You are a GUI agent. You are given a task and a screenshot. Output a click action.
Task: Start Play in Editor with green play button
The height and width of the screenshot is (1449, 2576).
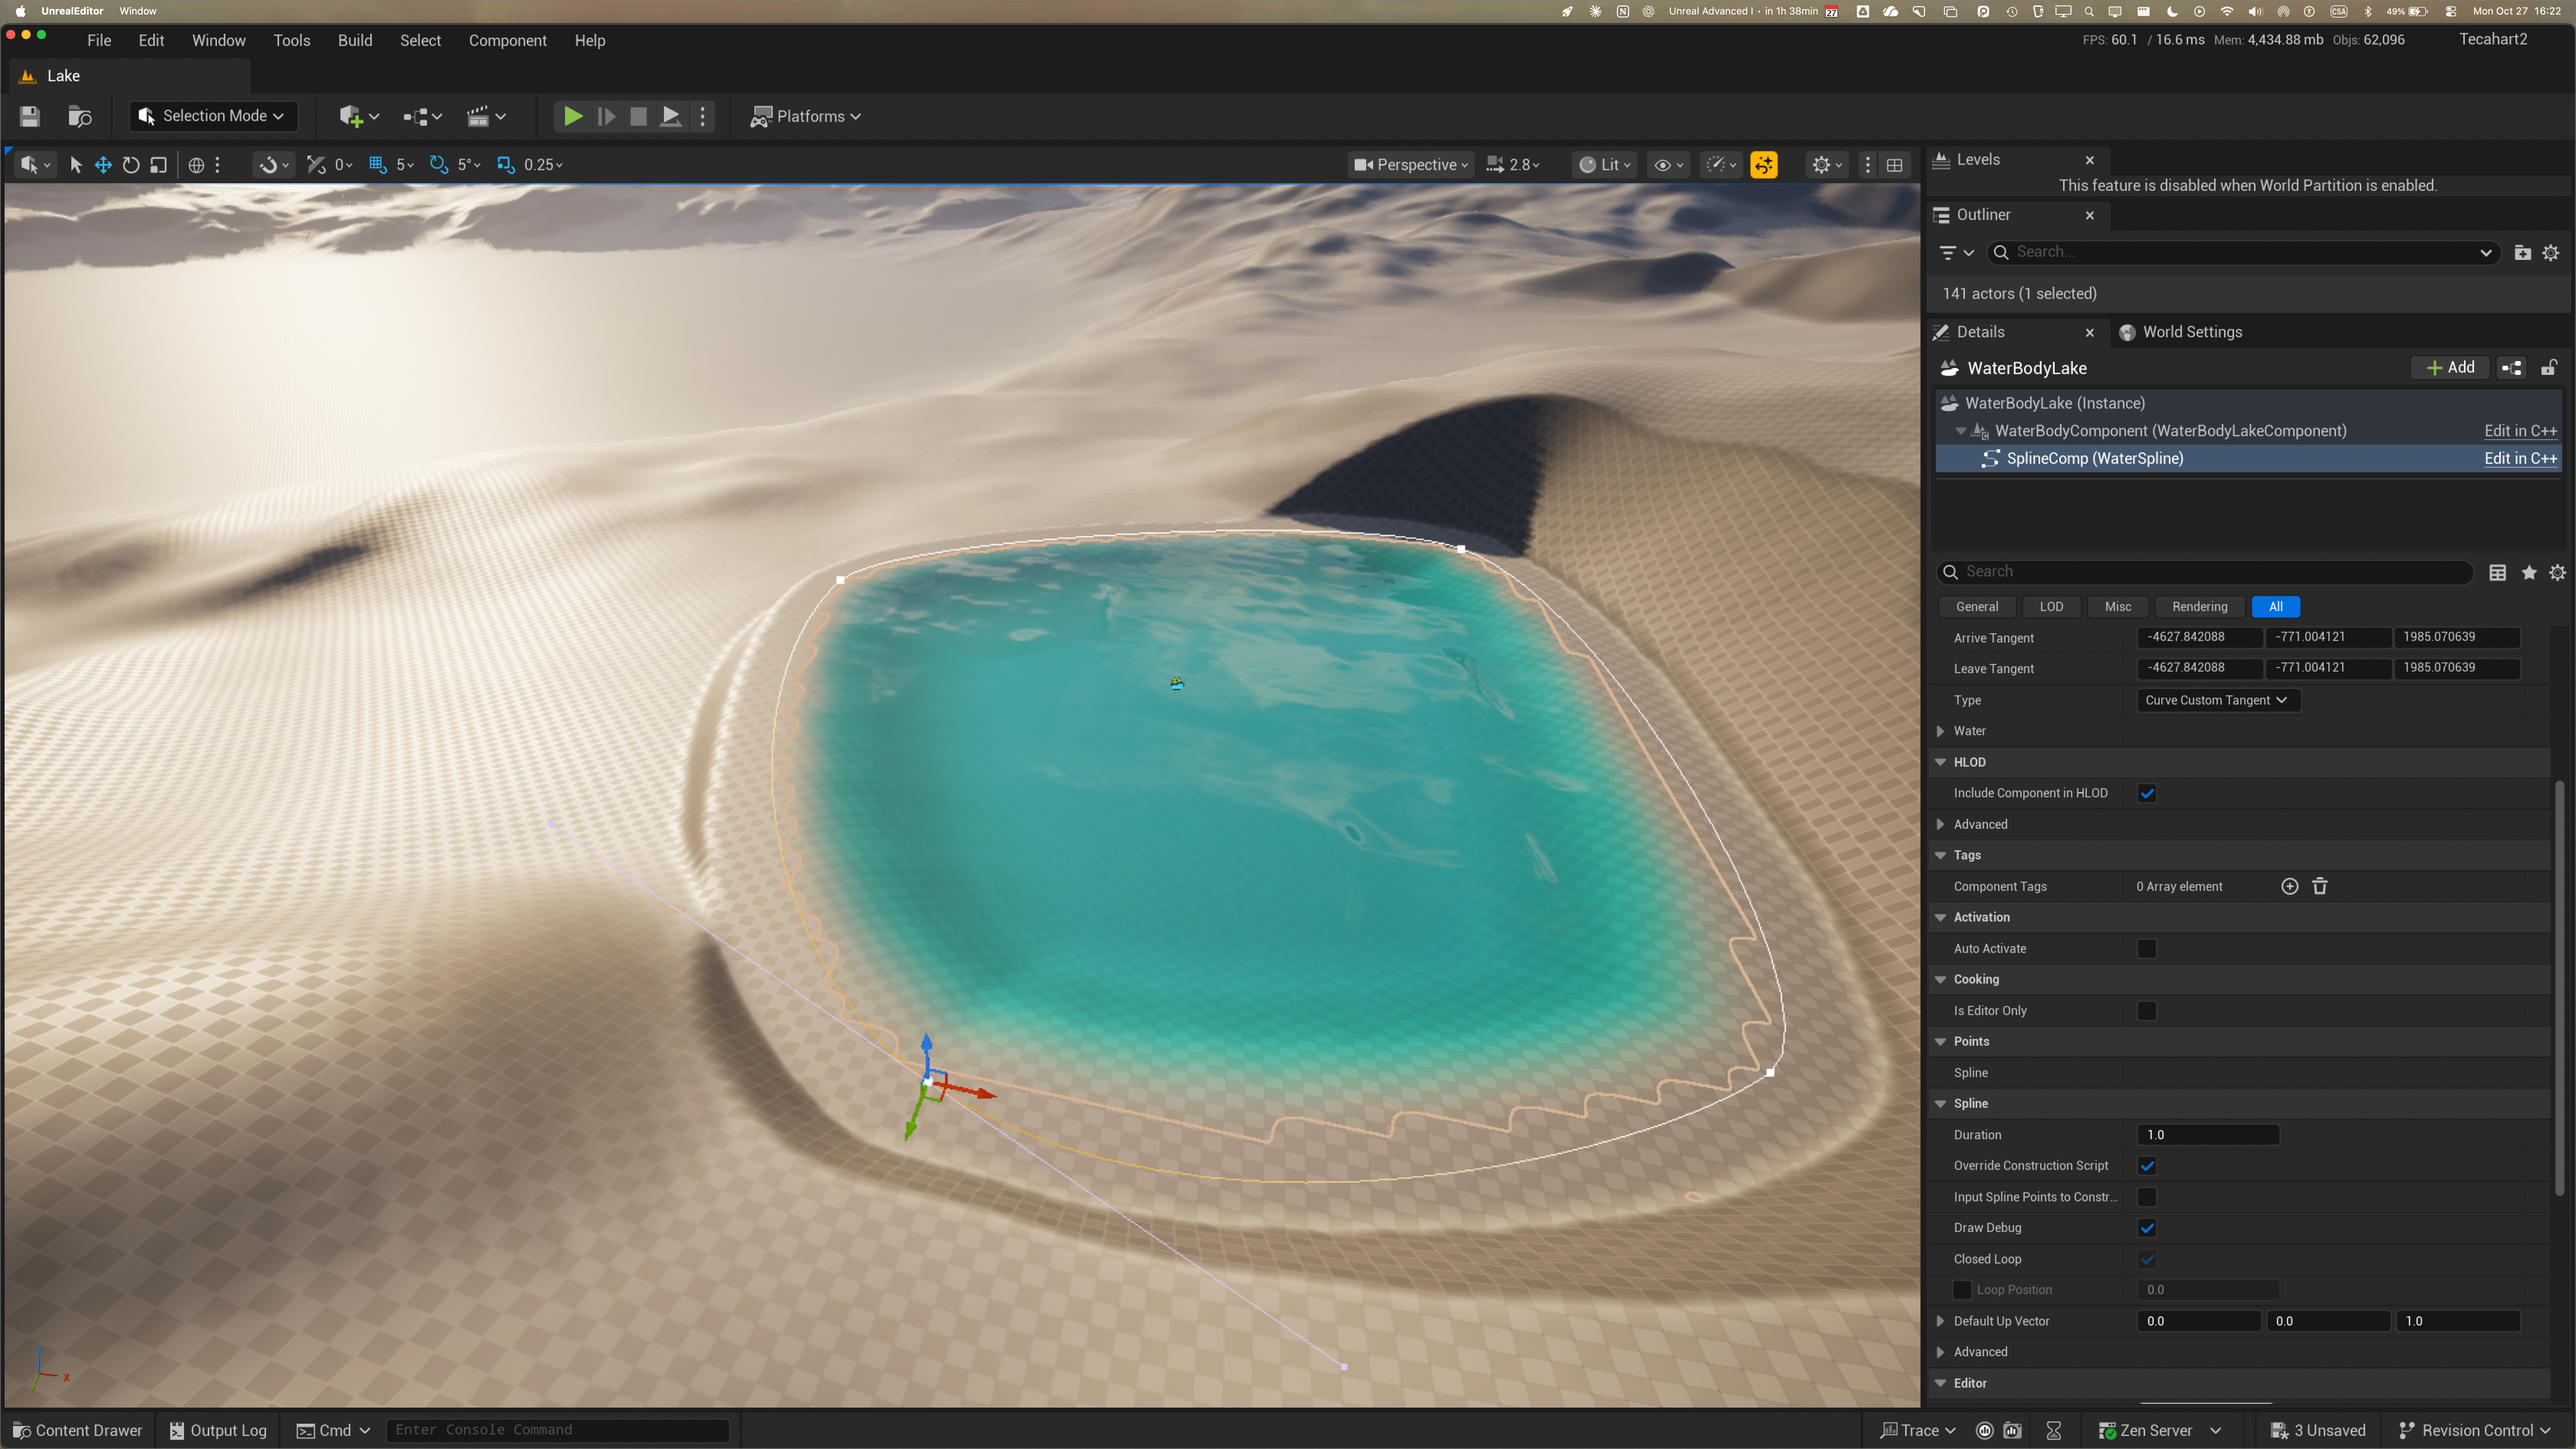pyautogui.click(x=573, y=116)
